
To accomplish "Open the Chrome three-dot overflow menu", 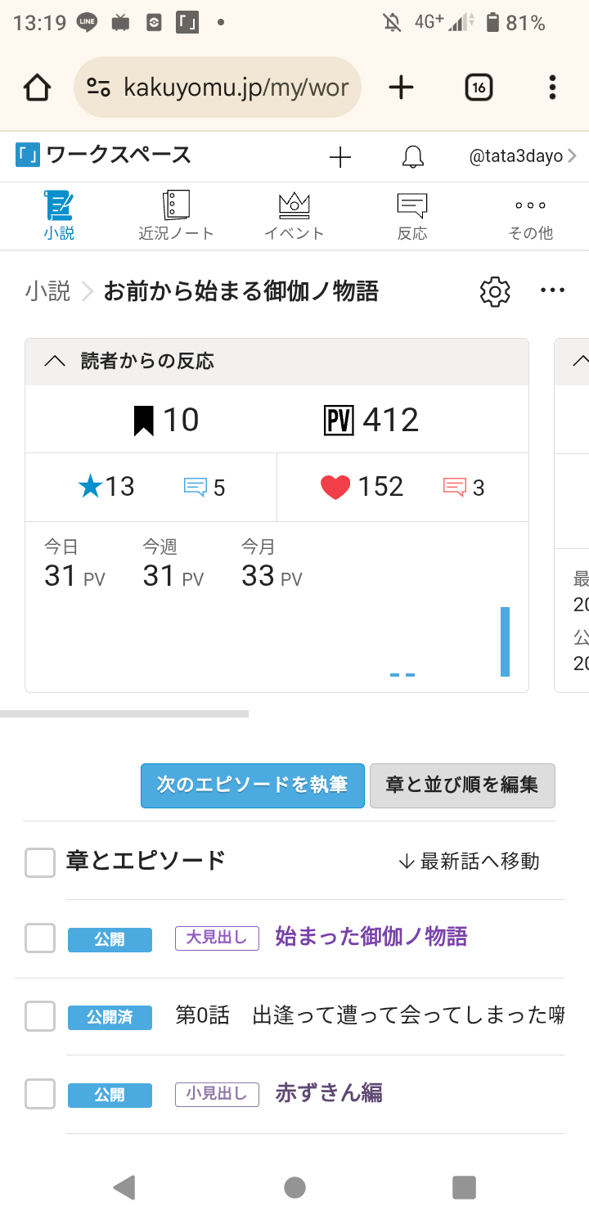I will [553, 88].
